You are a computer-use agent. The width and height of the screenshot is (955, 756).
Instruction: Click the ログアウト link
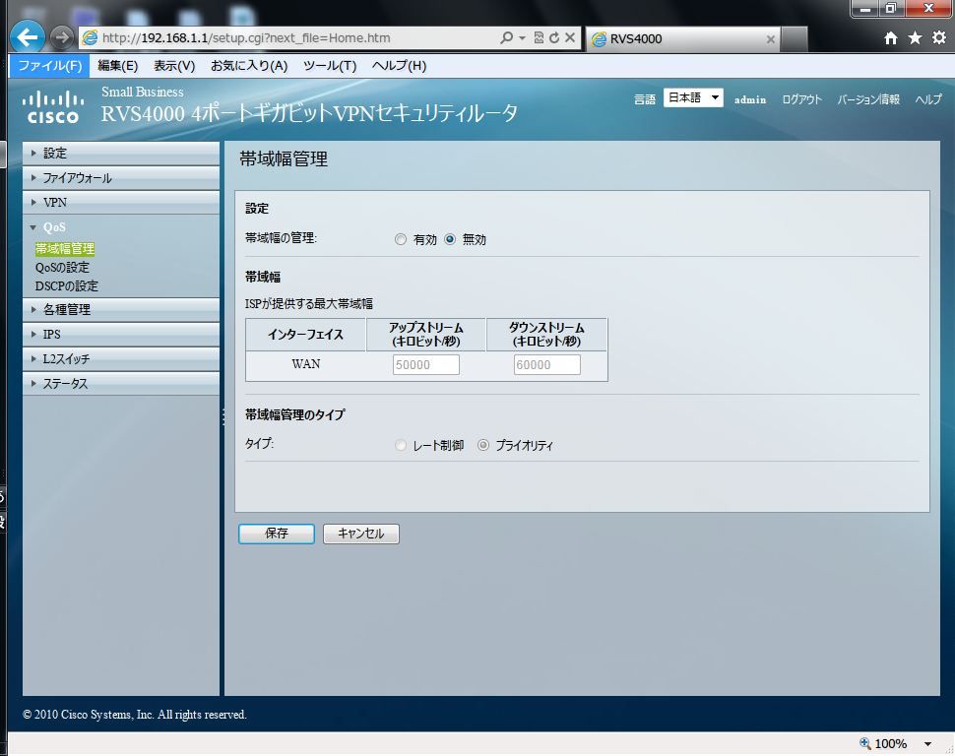[801, 99]
